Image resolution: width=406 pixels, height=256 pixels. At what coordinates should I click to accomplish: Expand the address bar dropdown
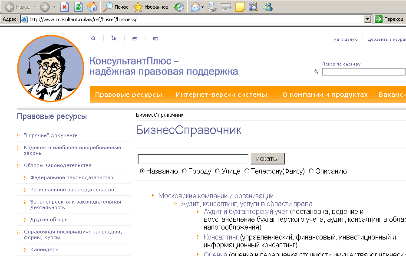coord(368,19)
